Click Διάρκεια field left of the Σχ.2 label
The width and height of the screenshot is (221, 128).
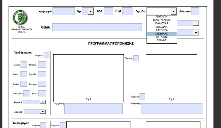[142, 96]
